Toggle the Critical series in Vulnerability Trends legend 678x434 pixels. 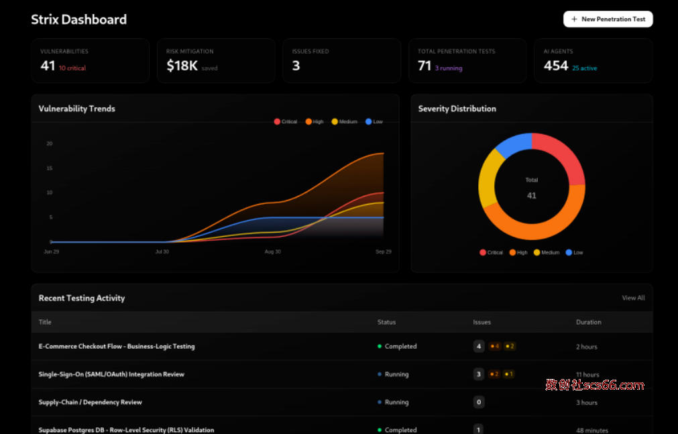tap(286, 121)
